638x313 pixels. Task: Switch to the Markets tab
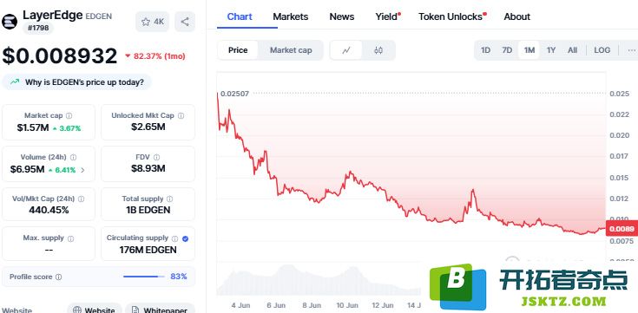click(291, 16)
